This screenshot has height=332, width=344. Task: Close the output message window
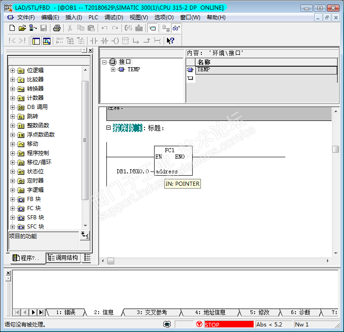click(x=8, y=273)
